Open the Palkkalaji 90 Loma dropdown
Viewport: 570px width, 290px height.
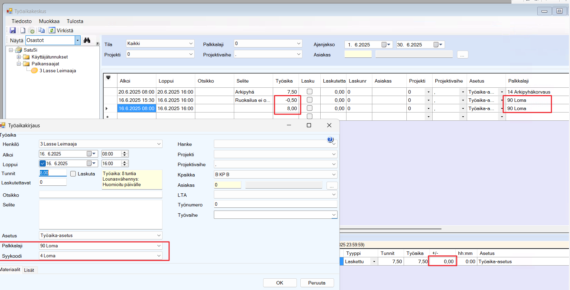click(159, 246)
